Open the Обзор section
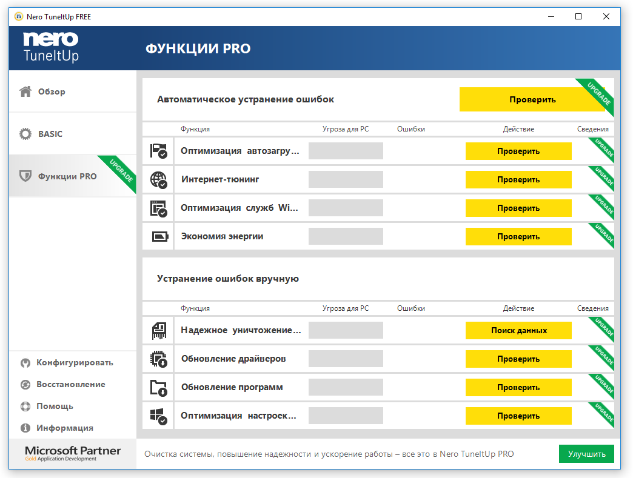633x478 pixels. tap(73, 91)
